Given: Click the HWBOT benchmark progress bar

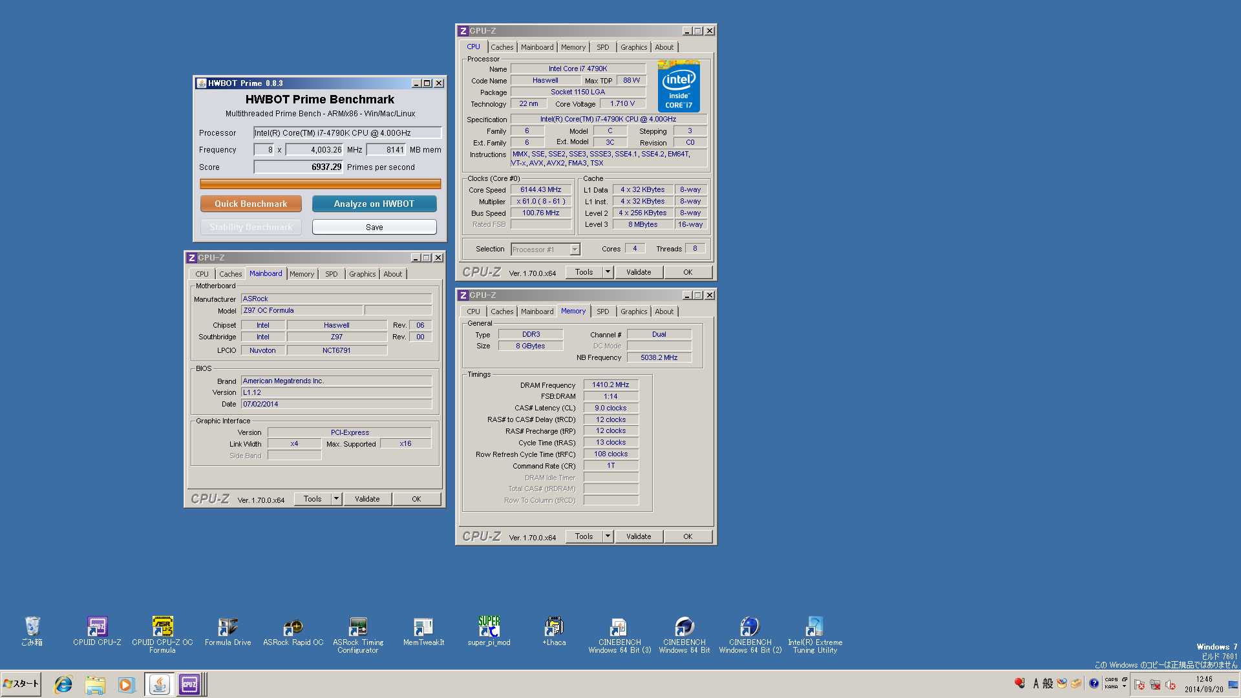Looking at the screenshot, I should (321, 184).
